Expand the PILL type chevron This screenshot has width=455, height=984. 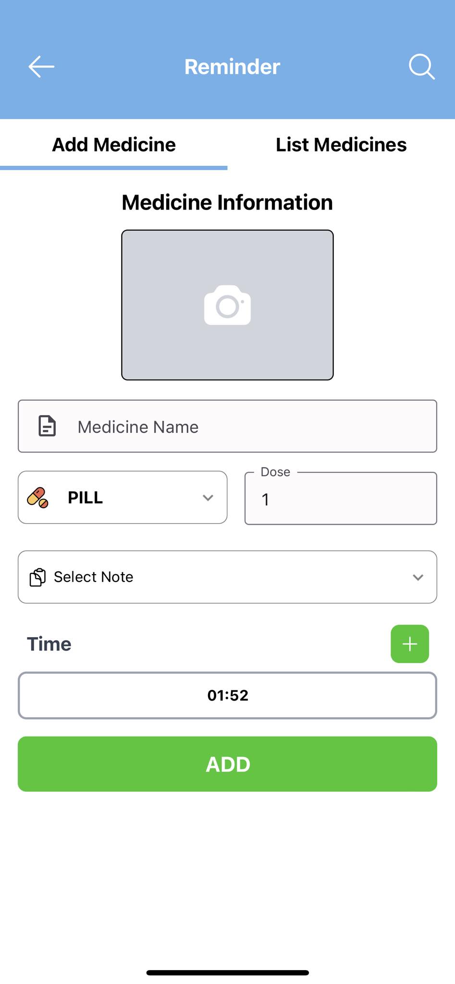(208, 498)
